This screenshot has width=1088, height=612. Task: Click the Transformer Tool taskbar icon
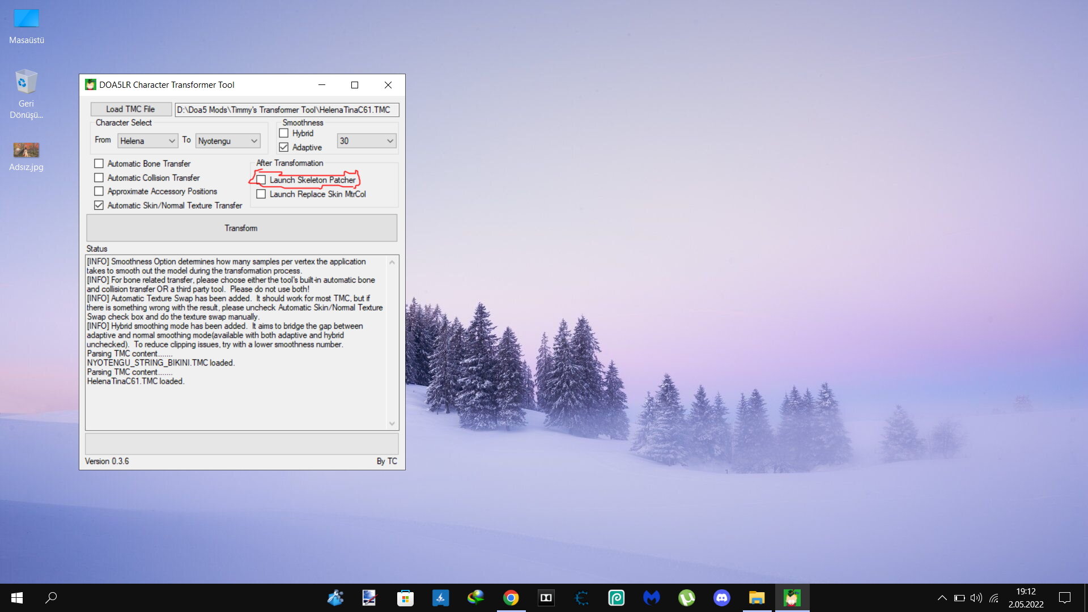pyautogui.click(x=792, y=598)
